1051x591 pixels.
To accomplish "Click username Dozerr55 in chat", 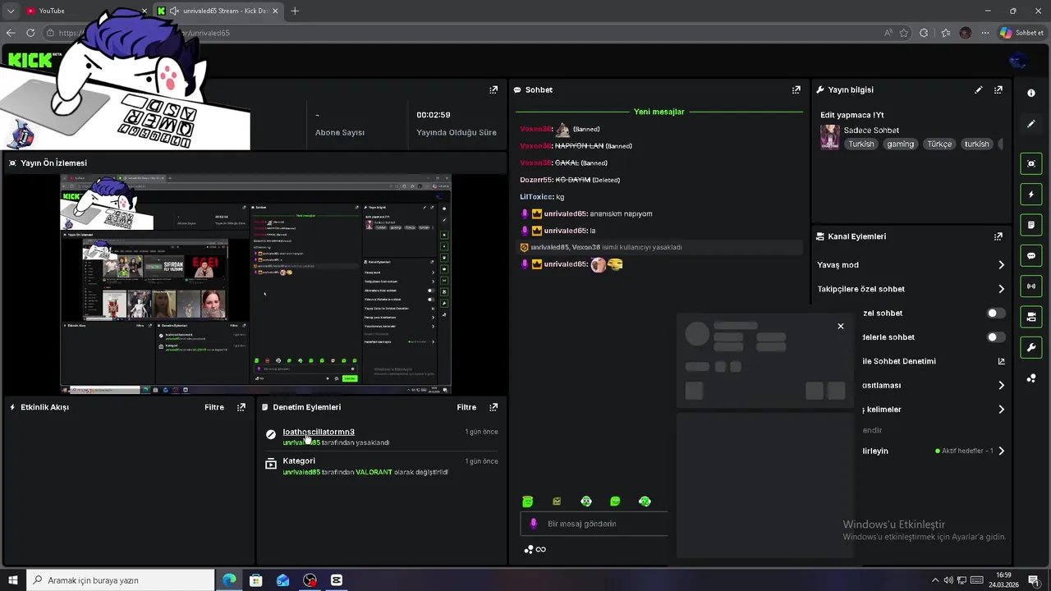I will point(536,180).
